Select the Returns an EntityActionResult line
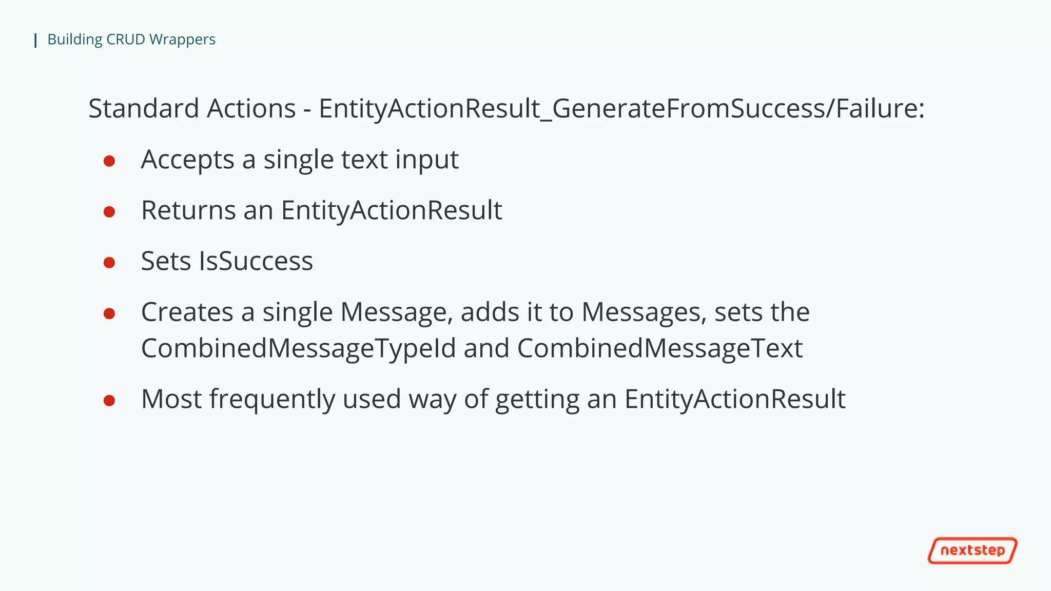 click(322, 210)
